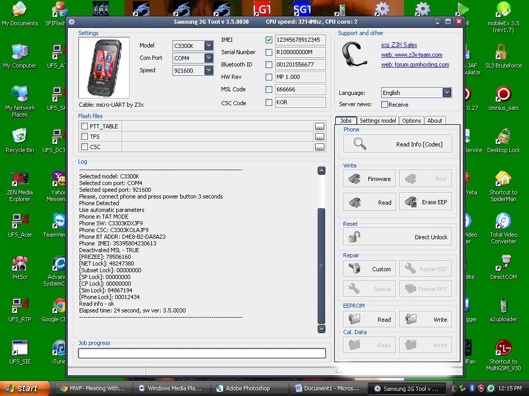Open the Recycle Bin desktop icon
Screen dimensions: 529x396
point(20,141)
